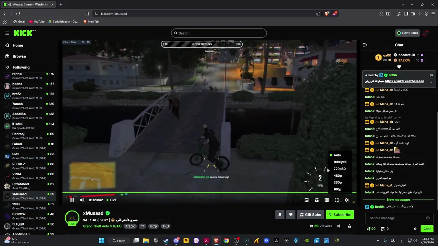
Task: Open emoji picker in chat input
Action: tap(428, 218)
